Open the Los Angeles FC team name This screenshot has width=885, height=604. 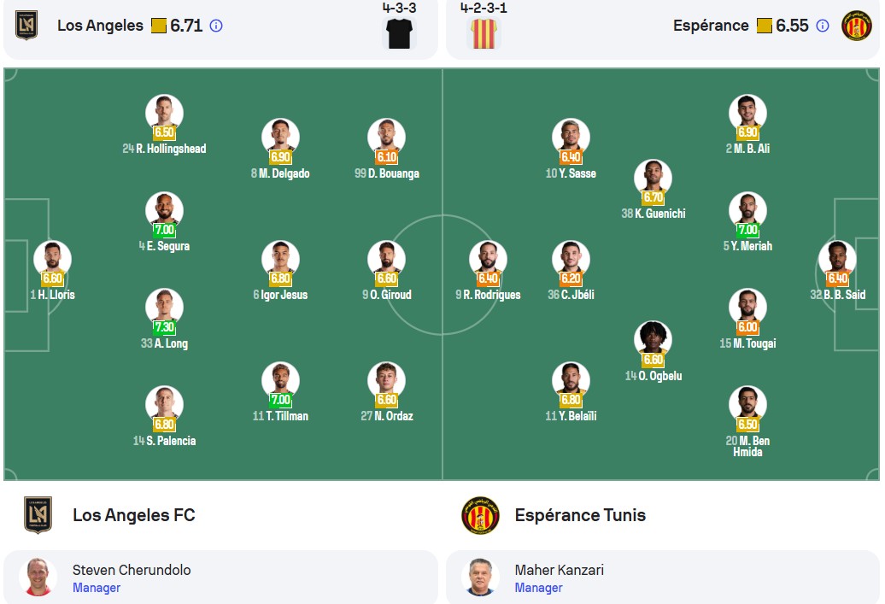coord(134,515)
